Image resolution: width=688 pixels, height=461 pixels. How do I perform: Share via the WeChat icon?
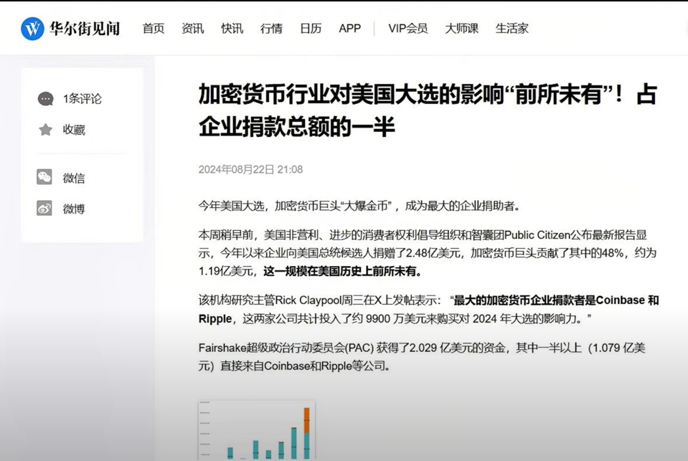(44, 177)
